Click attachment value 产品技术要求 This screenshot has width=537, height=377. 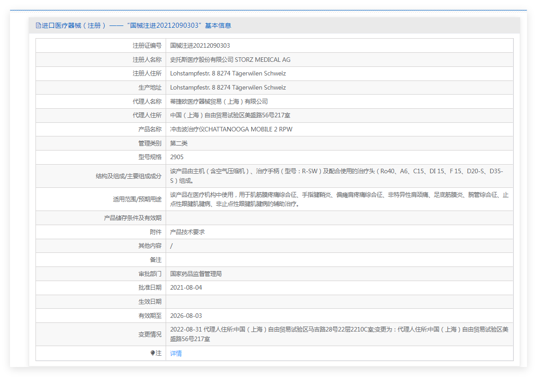coord(187,232)
